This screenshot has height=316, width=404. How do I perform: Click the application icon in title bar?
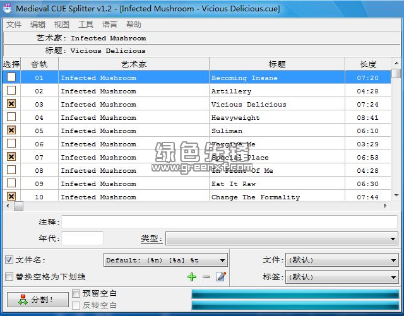tap(8, 8)
